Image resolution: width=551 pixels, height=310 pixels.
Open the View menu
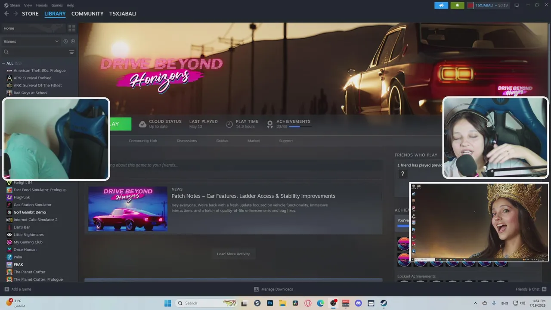click(x=28, y=5)
